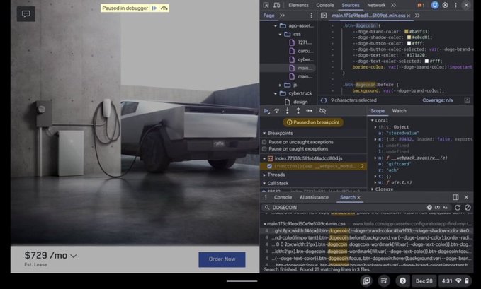Toggle the device toolbar icon

click(x=277, y=5)
